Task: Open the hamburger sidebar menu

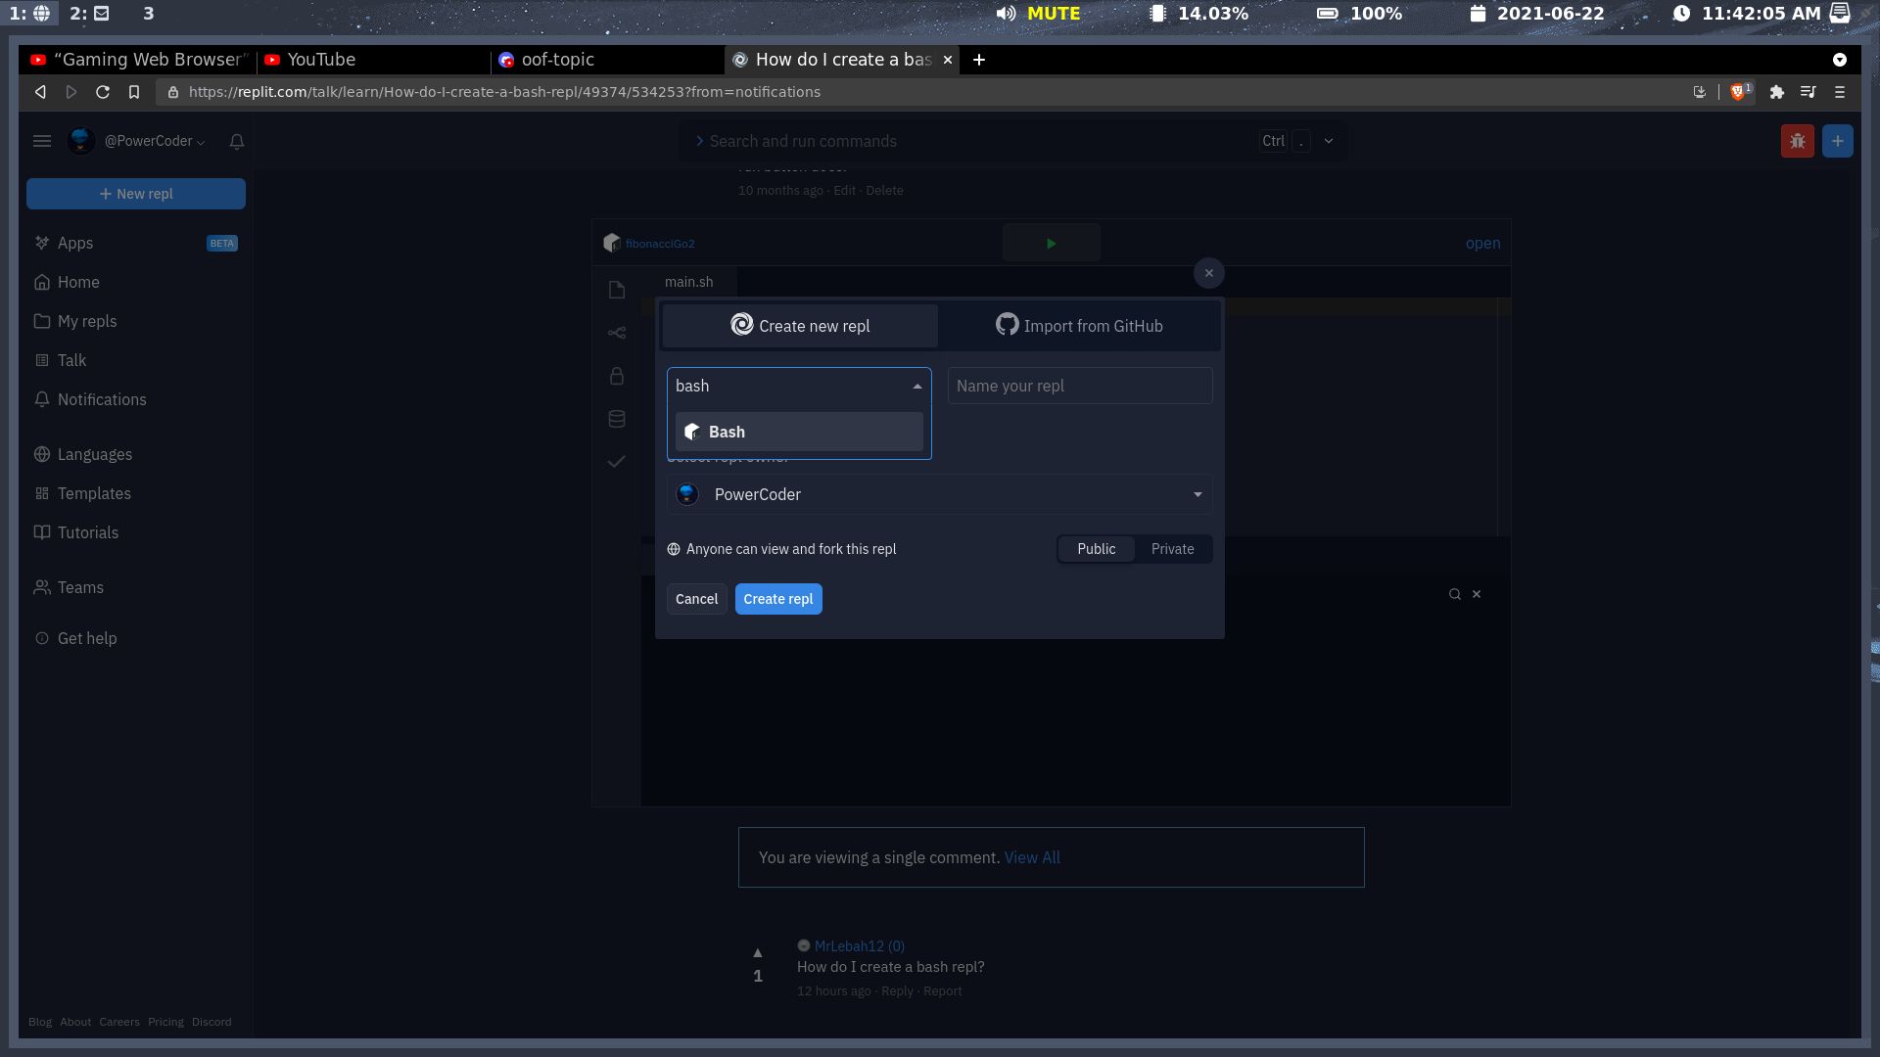Action: pyautogui.click(x=42, y=141)
